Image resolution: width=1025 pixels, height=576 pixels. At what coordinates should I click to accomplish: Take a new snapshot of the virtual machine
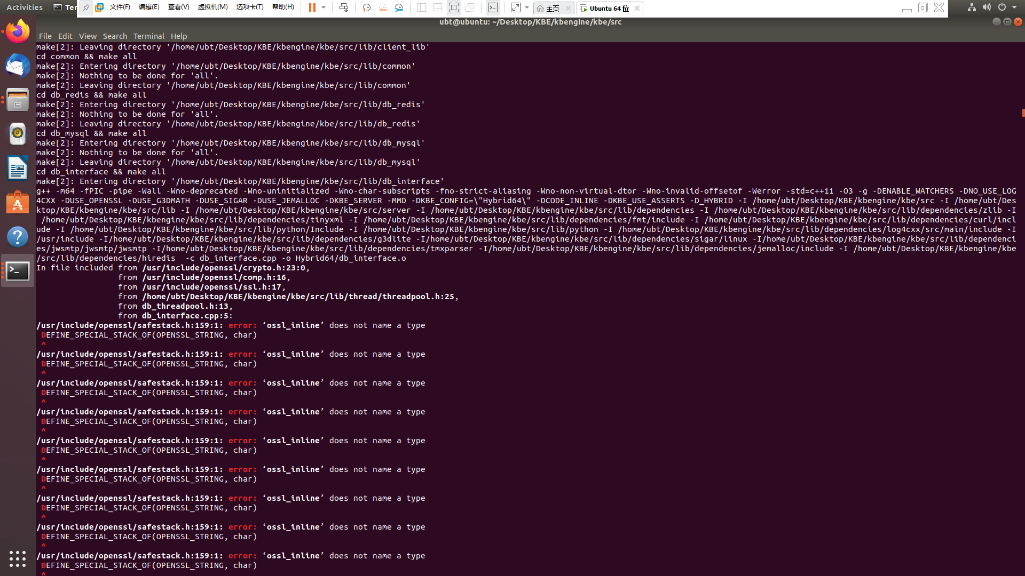pyautogui.click(x=366, y=7)
